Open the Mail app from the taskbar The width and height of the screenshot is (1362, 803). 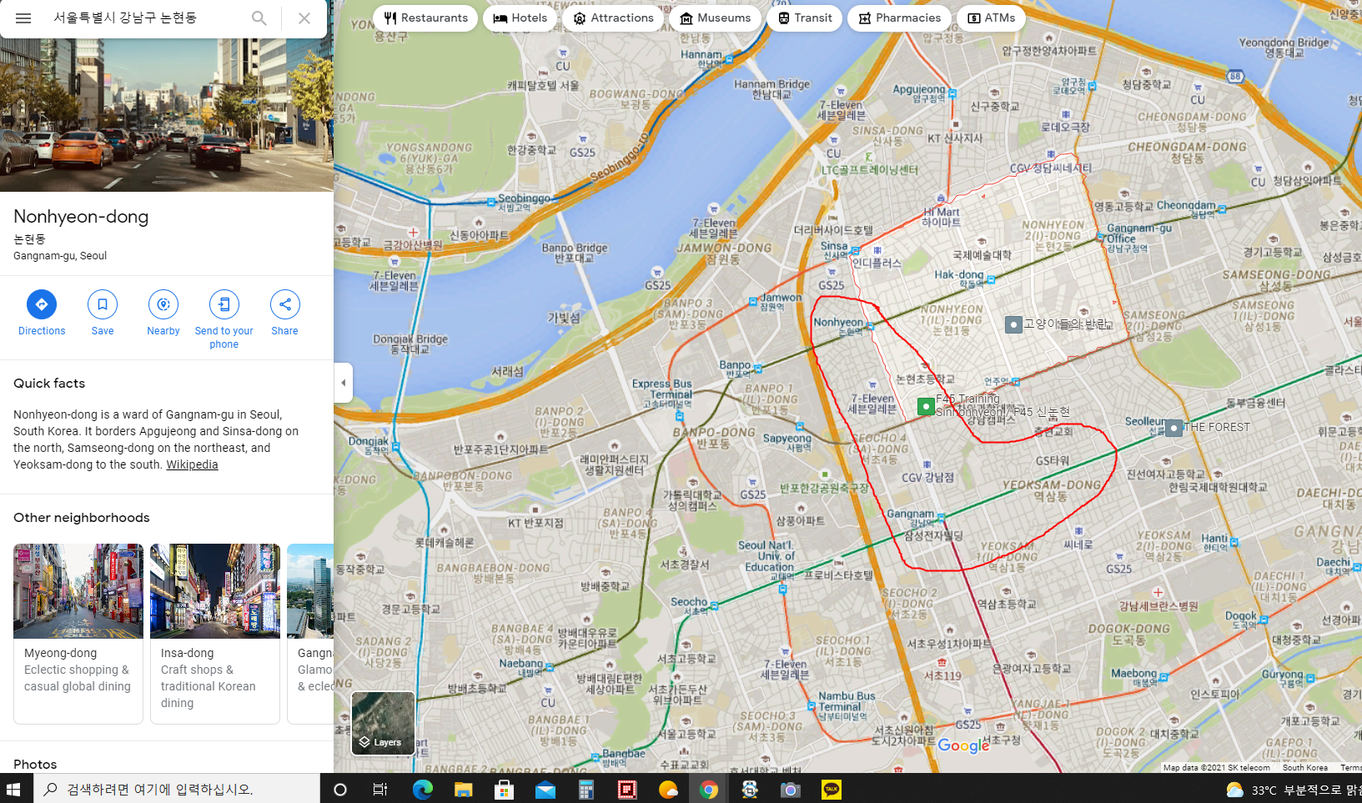click(x=545, y=789)
